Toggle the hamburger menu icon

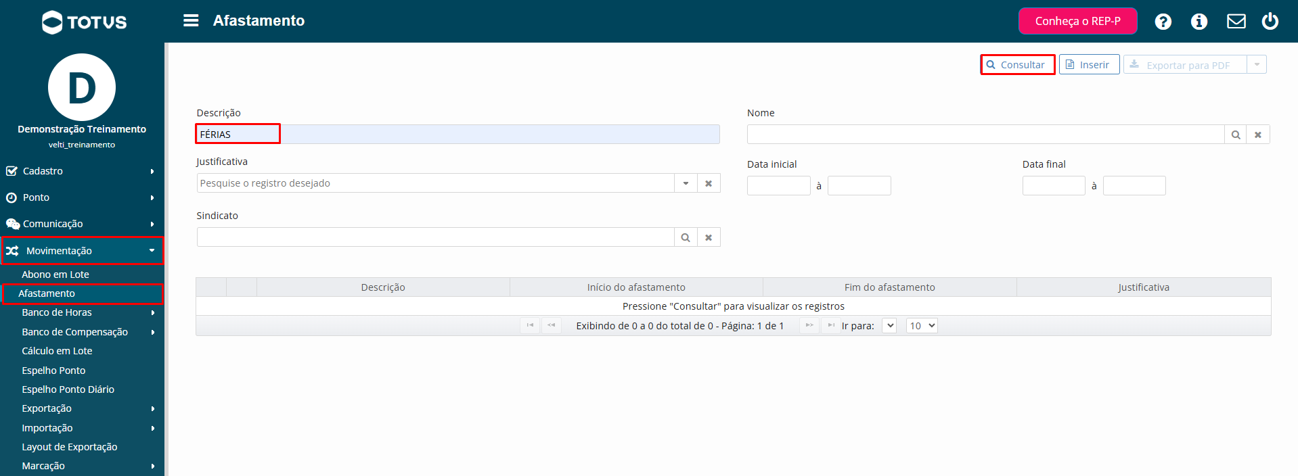[x=191, y=21]
